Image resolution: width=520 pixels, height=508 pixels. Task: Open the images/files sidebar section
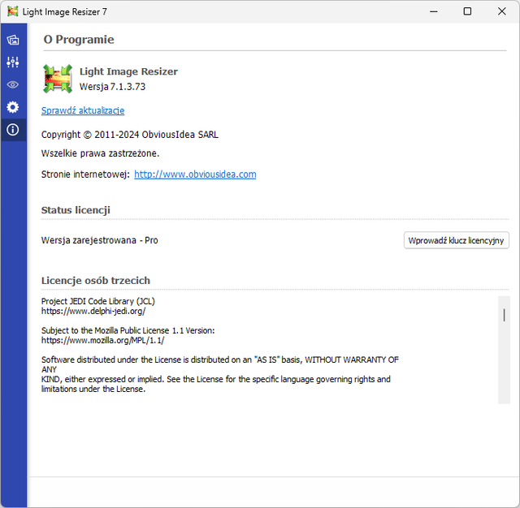(13, 40)
